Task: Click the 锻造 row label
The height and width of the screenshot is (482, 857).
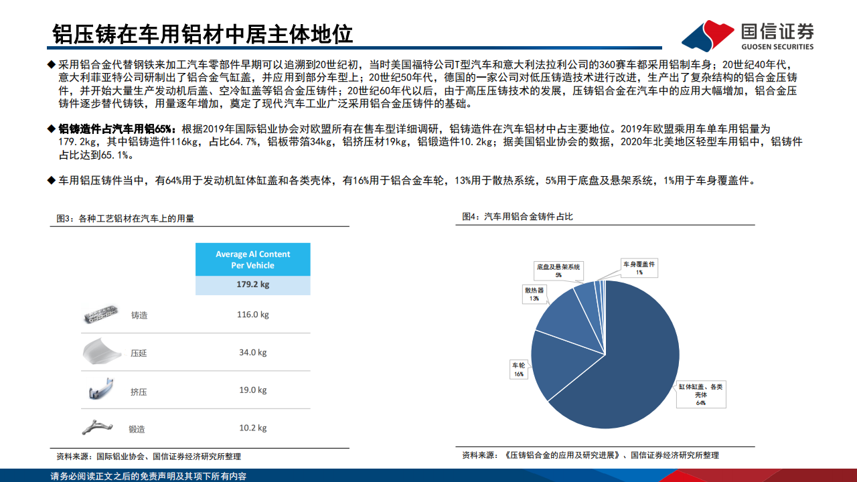Action: 137,429
